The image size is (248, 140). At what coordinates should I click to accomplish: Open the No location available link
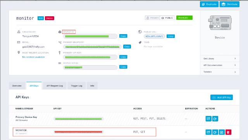point(33,57)
